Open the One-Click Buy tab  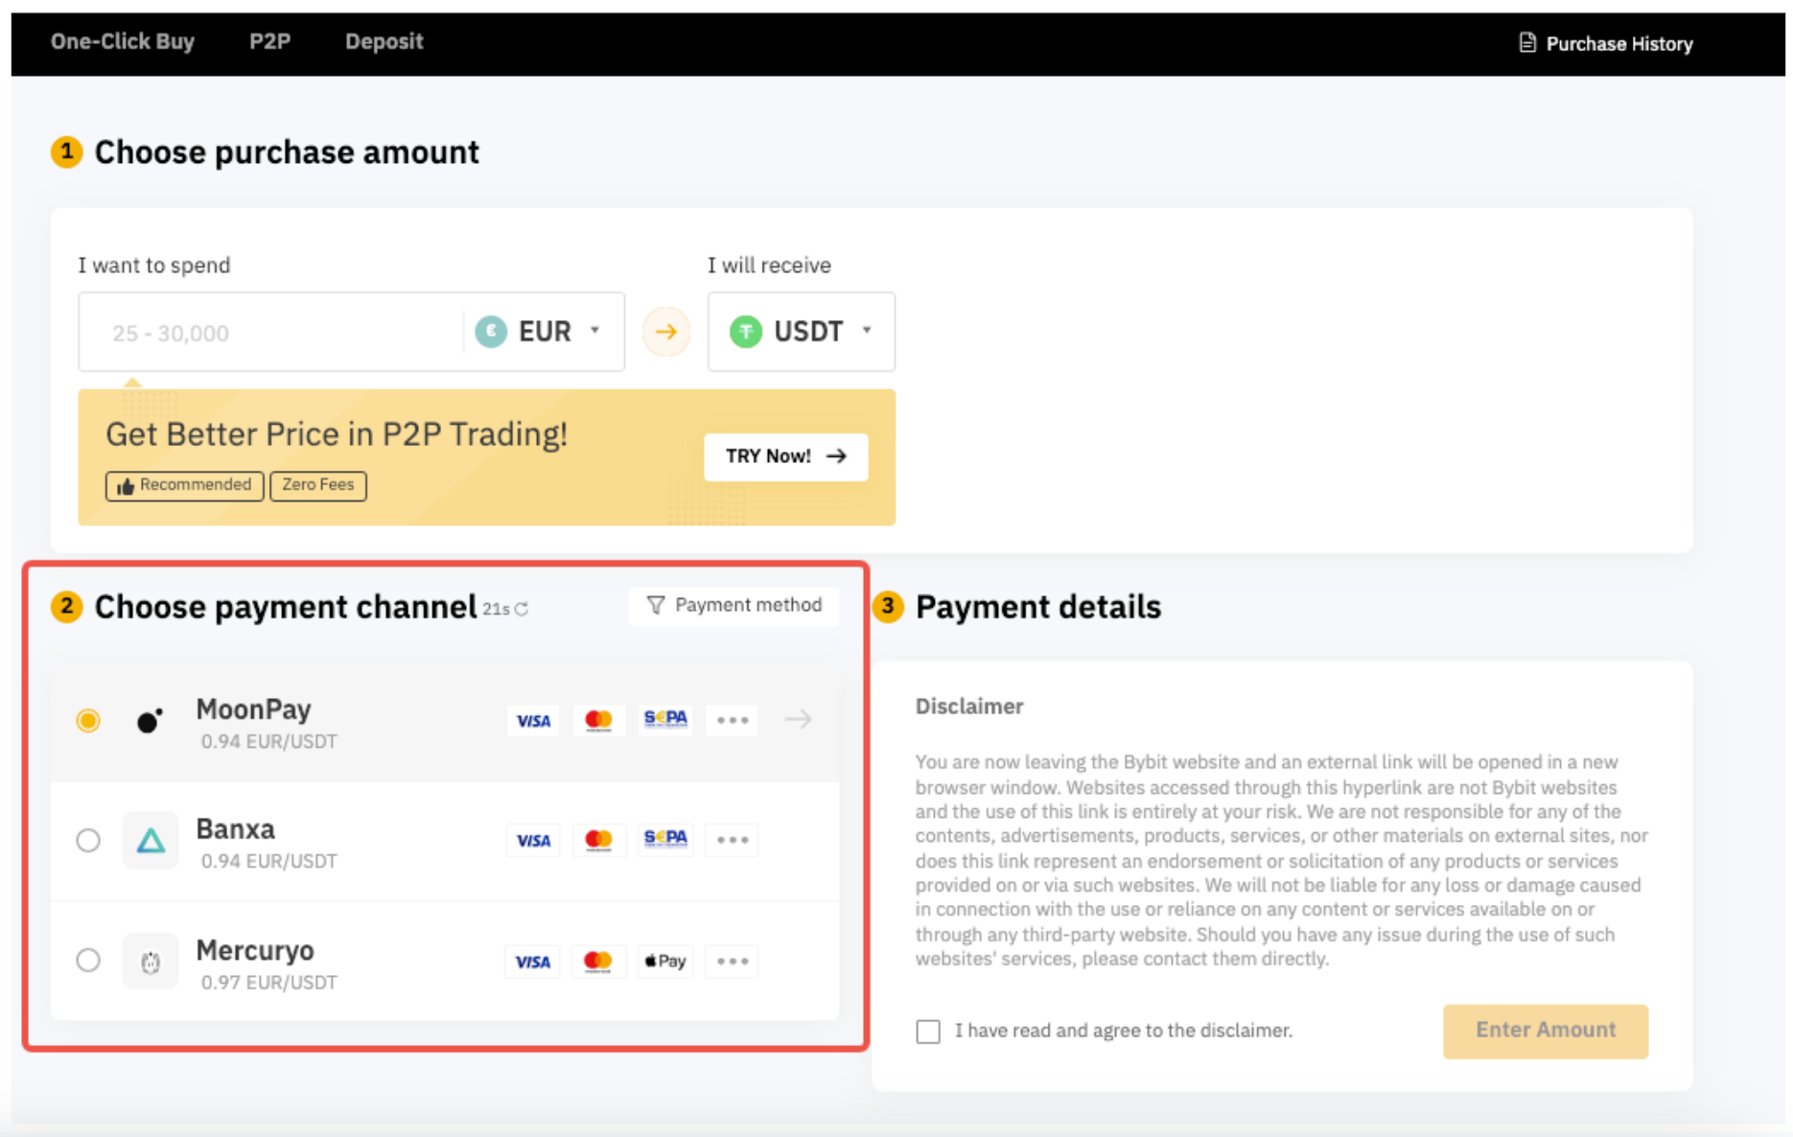tap(123, 41)
